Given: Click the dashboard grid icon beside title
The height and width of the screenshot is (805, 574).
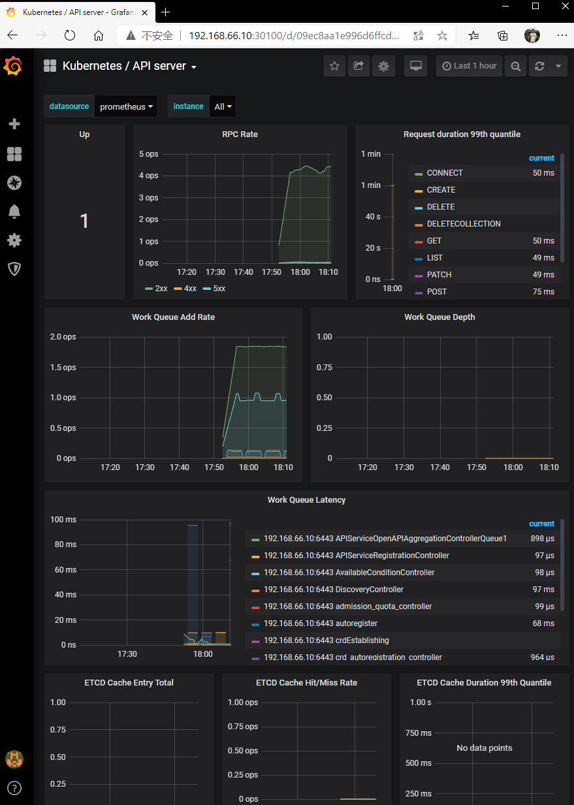Looking at the screenshot, I should tap(50, 66).
